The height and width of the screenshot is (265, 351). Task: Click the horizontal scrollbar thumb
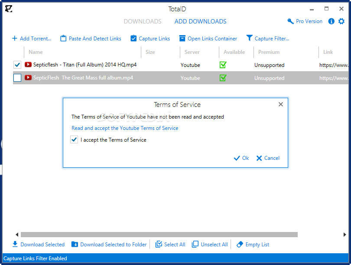pyautogui.click(x=159, y=235)
